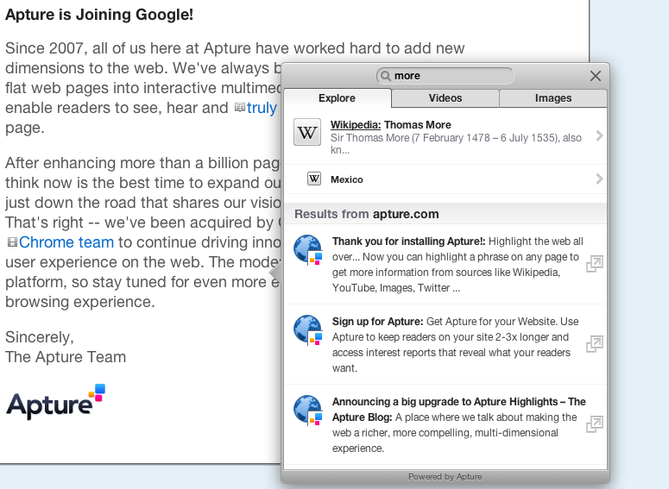Screen dimensions: 669x489
Task: Expand the Thomas More Wikipedia result arrow
Action: click(x=599, y=136)
